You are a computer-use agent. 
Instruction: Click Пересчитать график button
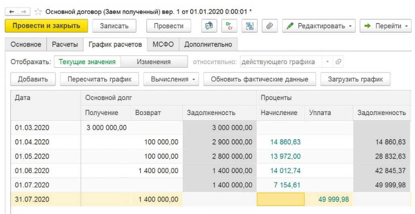click(x=100, y=79)
